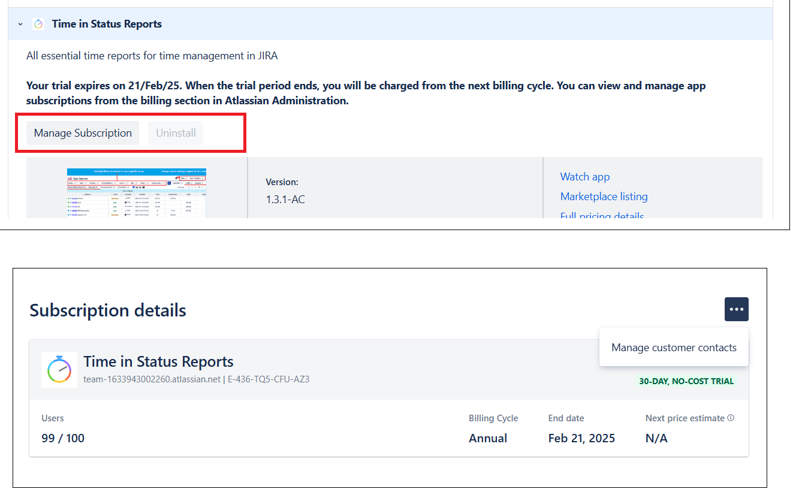
Task: Click the 30-DAY, NO-COST TRIAL badge
Action: tap(686, 381)
